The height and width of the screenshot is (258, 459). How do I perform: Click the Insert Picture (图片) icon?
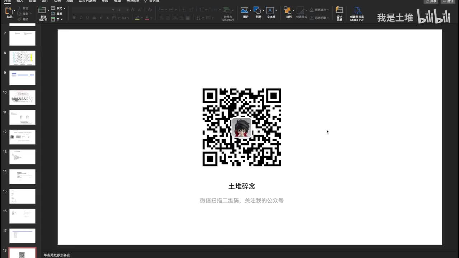245,10
